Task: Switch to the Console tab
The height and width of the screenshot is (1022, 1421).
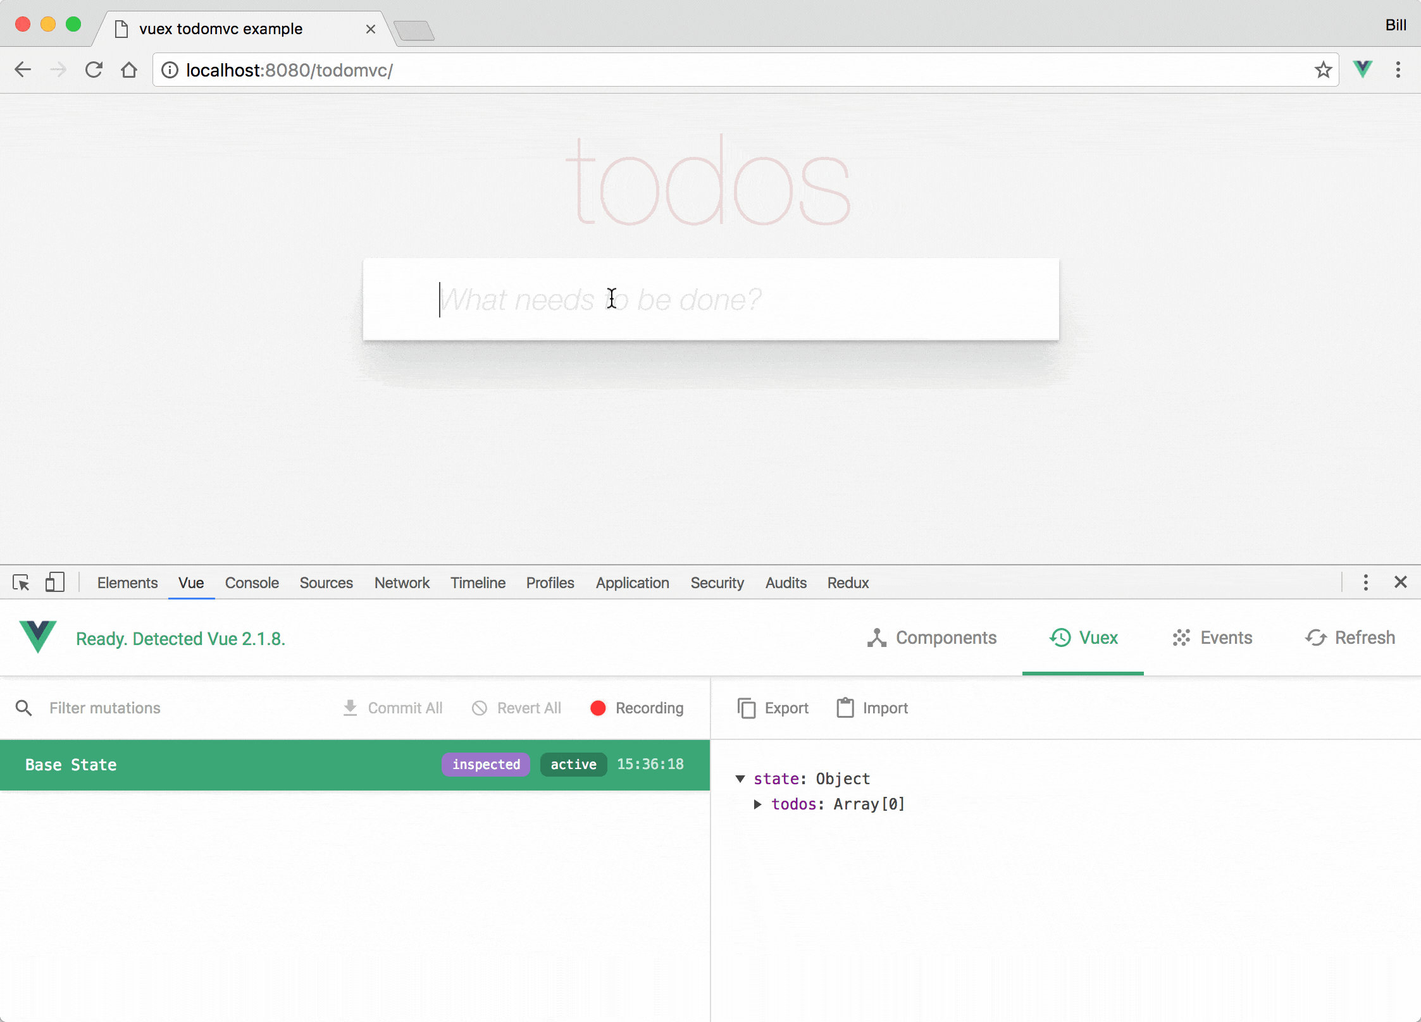Action: [252, 583]
